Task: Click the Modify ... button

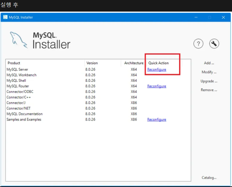Action: pyautogui.click(x=209, y=72)
